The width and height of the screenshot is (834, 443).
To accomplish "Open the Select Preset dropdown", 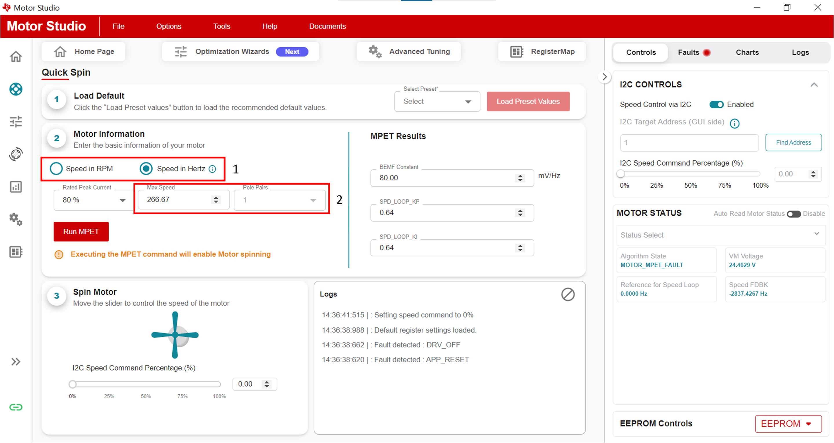I will [437, 101].
